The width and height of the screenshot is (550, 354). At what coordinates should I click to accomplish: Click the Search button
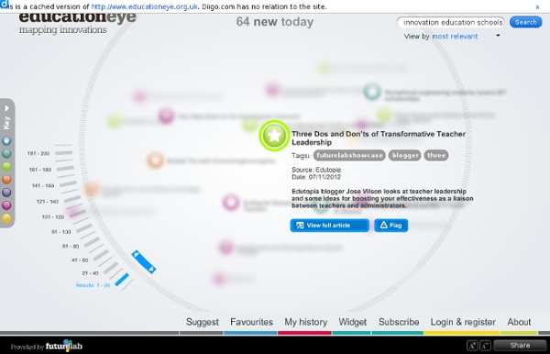526,22
